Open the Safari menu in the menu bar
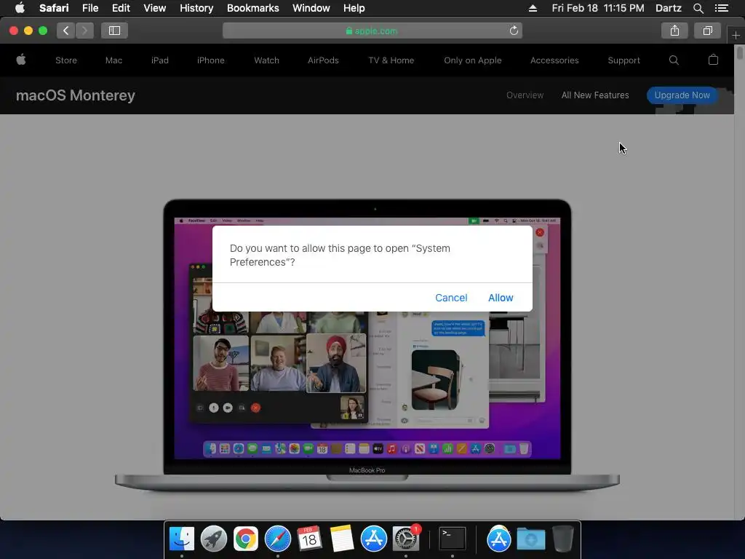The width and height of the screenshot is (745, 559). click(x=54, y=8)
